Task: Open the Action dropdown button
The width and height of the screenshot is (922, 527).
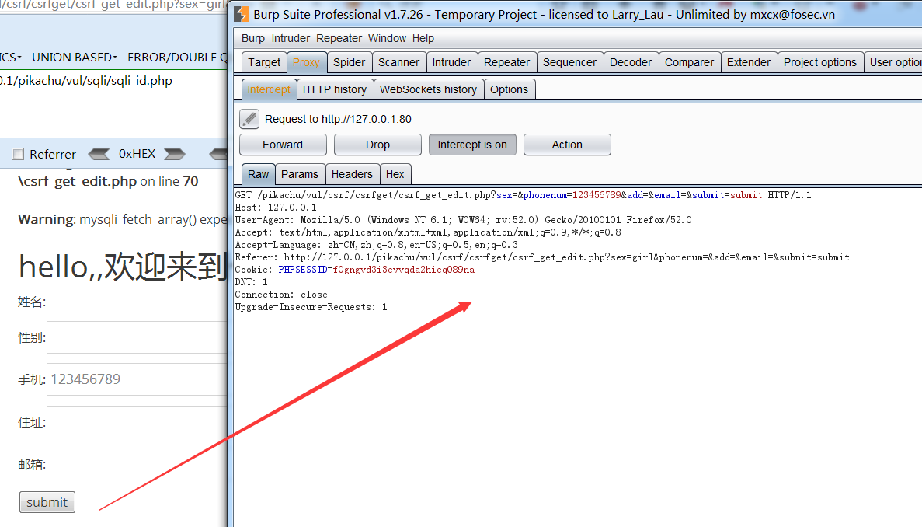Action: tap(567, 145)
